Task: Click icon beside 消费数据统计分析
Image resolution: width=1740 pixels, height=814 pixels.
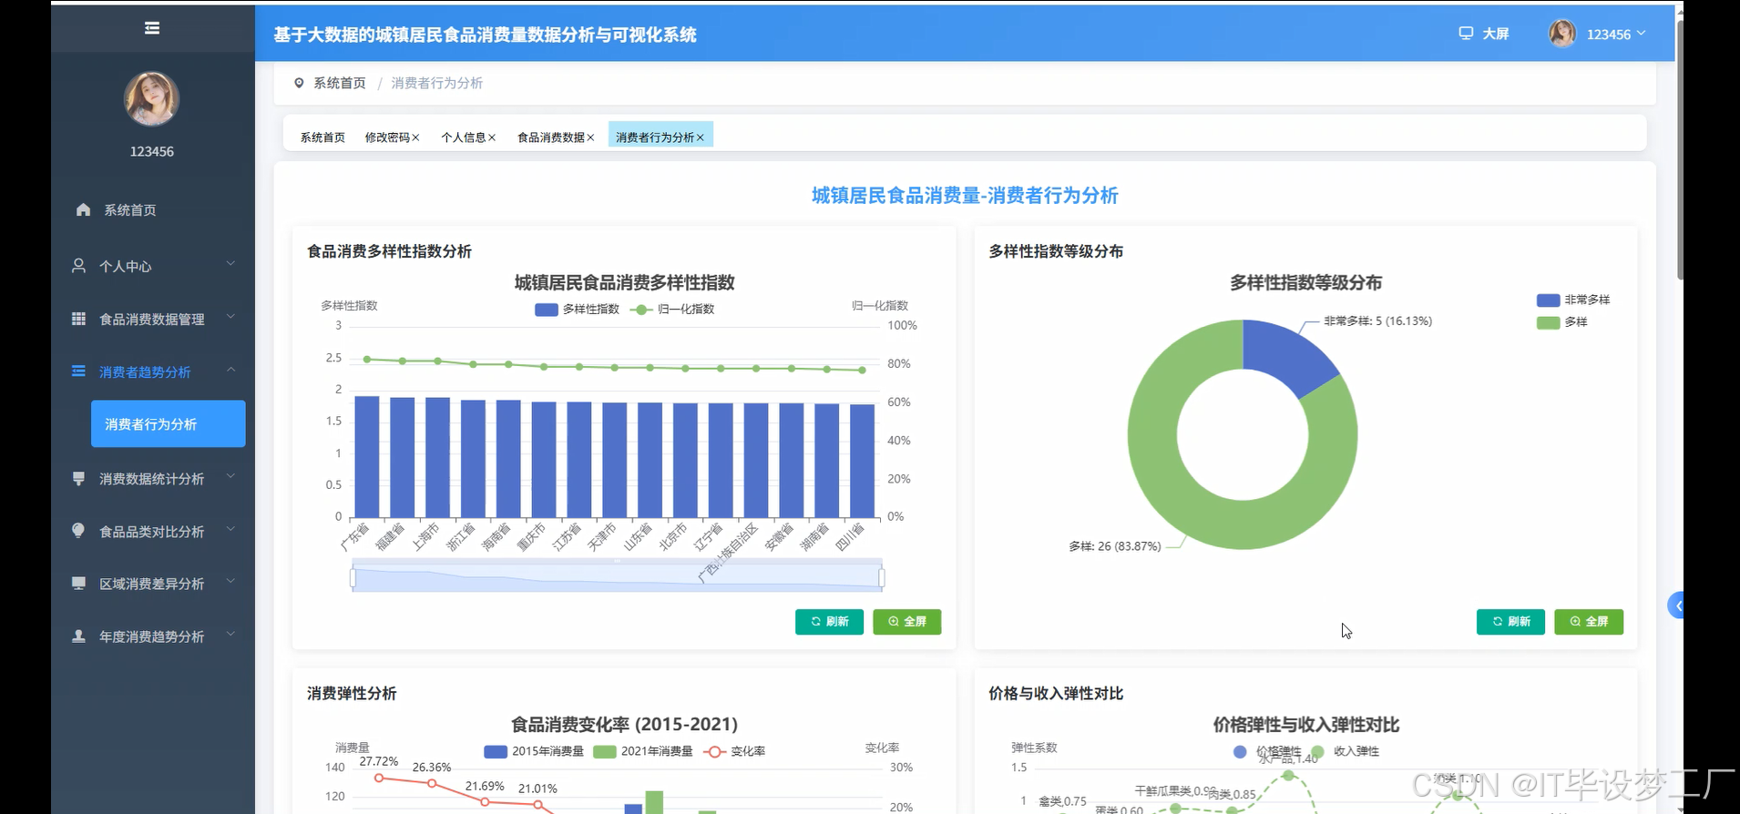Action: click(x=79, y=478)
